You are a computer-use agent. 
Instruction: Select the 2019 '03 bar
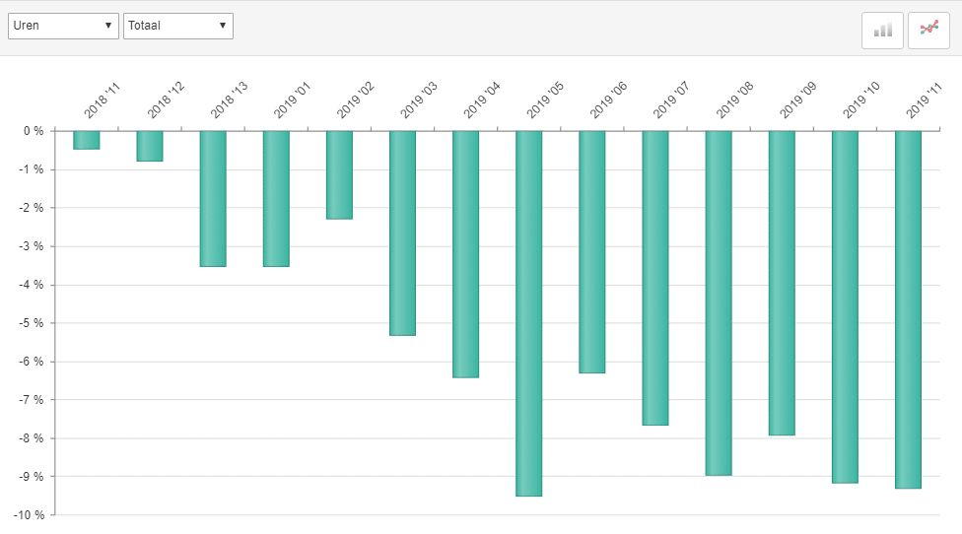[402, 233]
